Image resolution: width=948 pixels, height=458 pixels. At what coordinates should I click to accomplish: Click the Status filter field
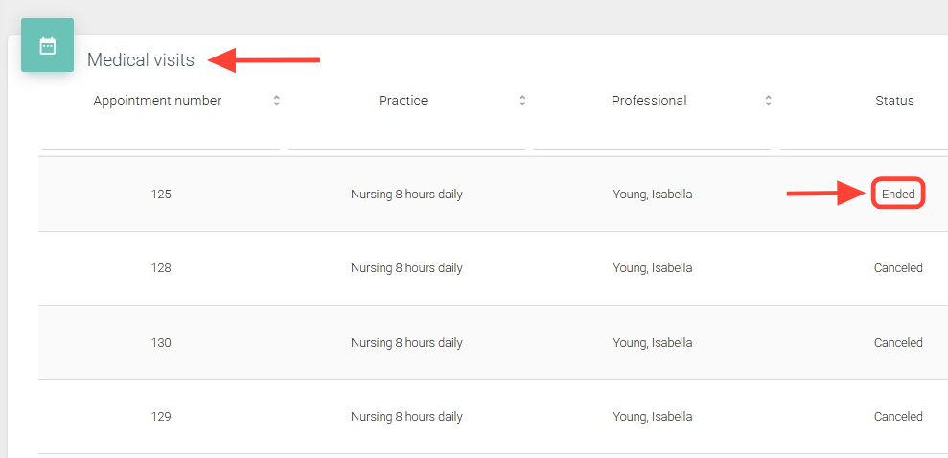pos(863,138)
